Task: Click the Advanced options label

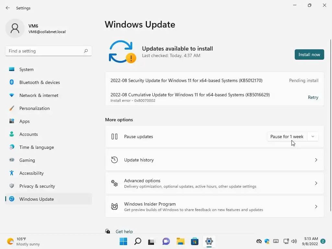Action: [x=142, y=180]
